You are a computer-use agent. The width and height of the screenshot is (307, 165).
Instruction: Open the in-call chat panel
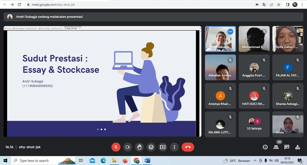coord(287,147)
